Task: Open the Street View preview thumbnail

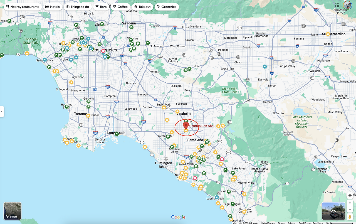Action: [333, 211]
